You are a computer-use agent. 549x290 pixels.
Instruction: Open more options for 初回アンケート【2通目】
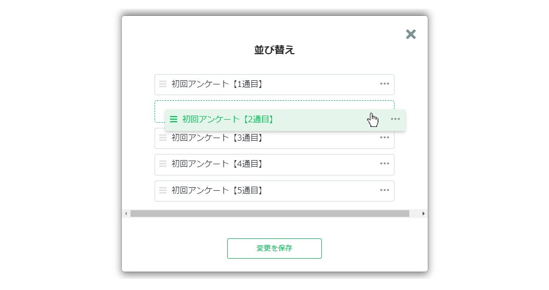click(x=395, y=119)
